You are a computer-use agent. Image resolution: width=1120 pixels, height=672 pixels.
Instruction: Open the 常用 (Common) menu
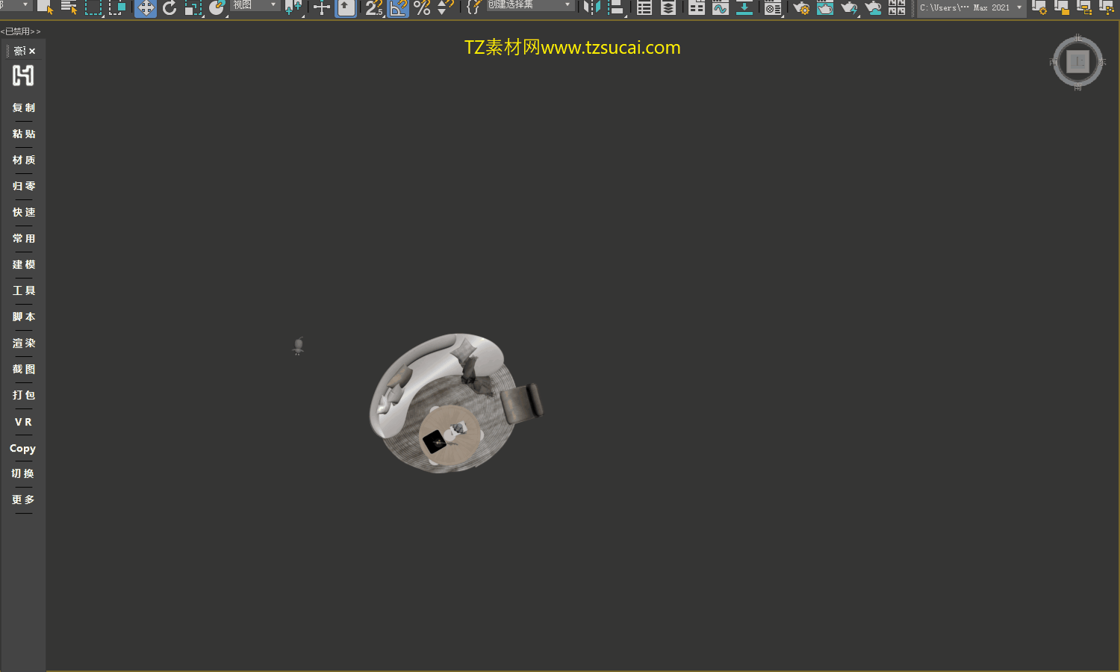[24, 238]
